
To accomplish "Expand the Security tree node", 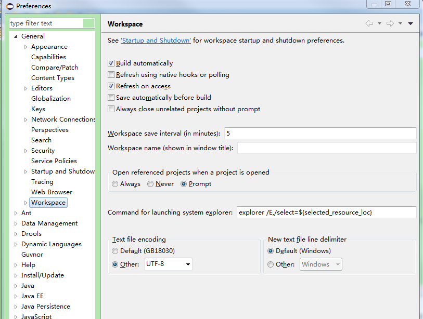I will pyautogui.click(x=25, y=151).
